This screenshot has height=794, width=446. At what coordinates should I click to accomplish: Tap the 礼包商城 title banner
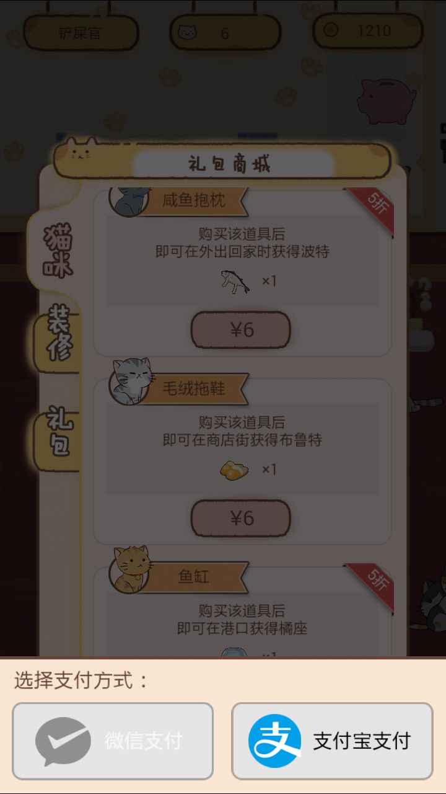(x=230, y=164)
